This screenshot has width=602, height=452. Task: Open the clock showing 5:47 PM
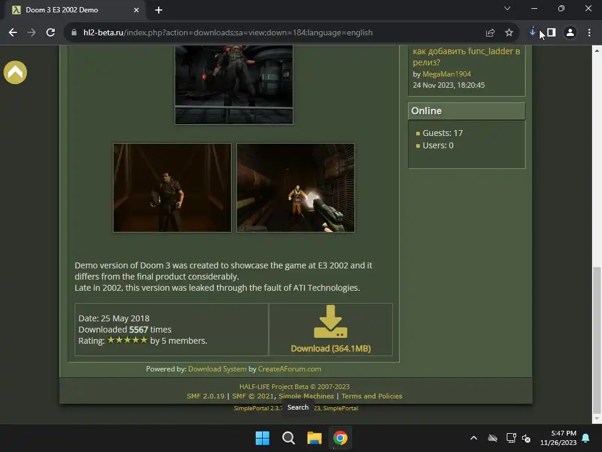(x=558, y=438)
